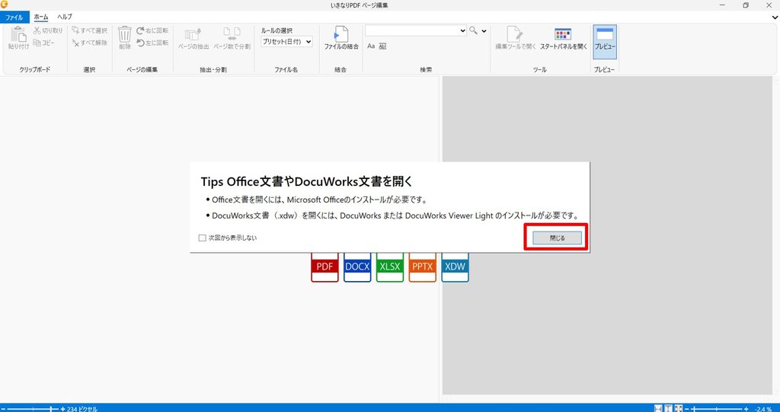Click the zoom minus button at bottom right
This screenshot has height=412, width=780.
coord(687,409)
